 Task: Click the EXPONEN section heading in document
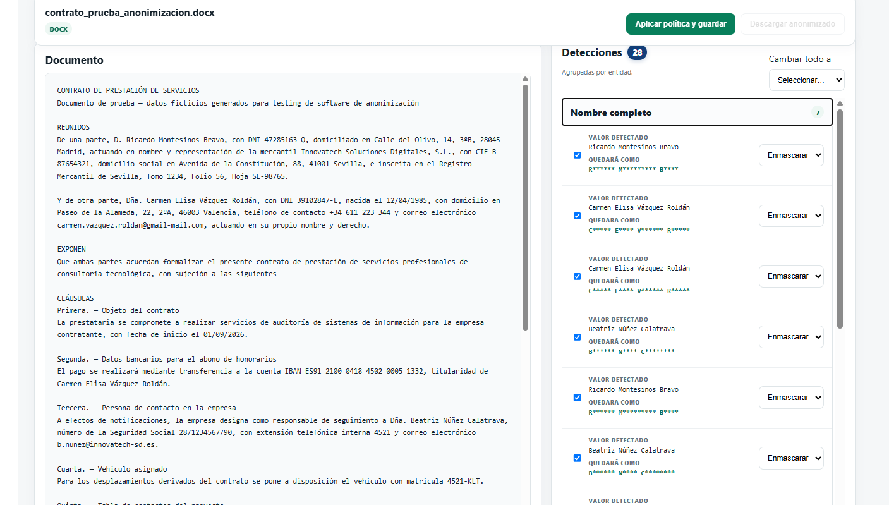point(71,249)
